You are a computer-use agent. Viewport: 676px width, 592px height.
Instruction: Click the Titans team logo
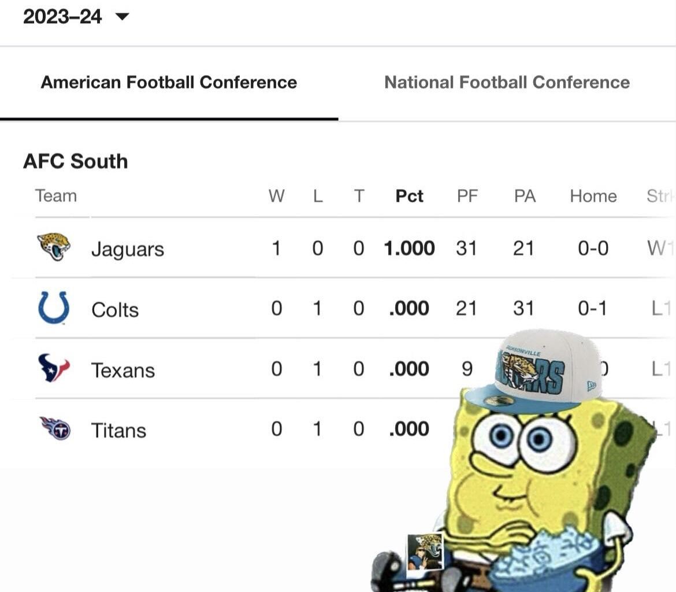click(x=54, y=428)
